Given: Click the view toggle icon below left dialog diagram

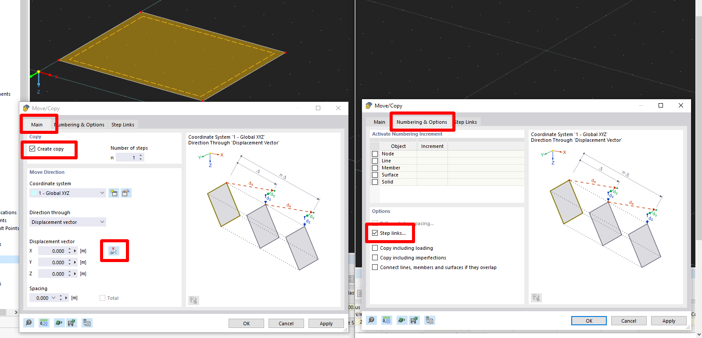Looking at the screenshot, I should pos(193,300).
